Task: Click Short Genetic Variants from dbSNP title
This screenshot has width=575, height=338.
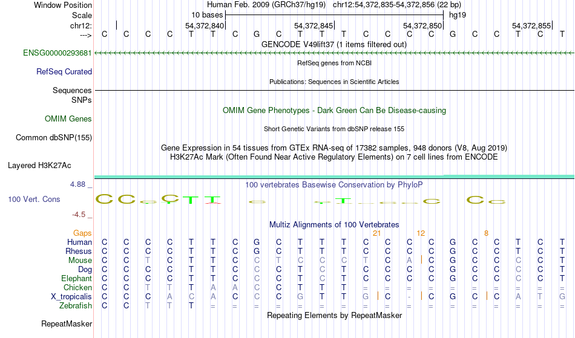Action: tap(334, 129)
